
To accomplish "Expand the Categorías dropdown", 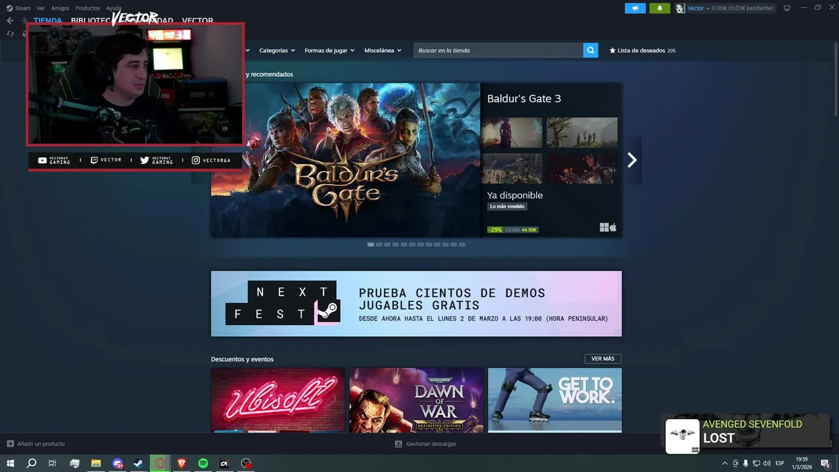I will tap(277, 50).
